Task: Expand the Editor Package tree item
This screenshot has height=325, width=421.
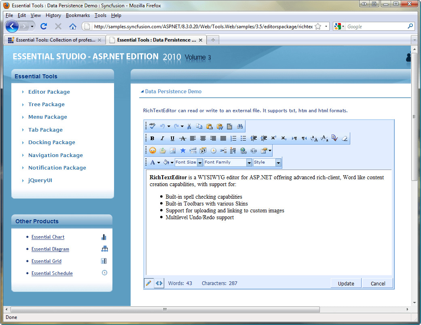Action: coord(49,92)
